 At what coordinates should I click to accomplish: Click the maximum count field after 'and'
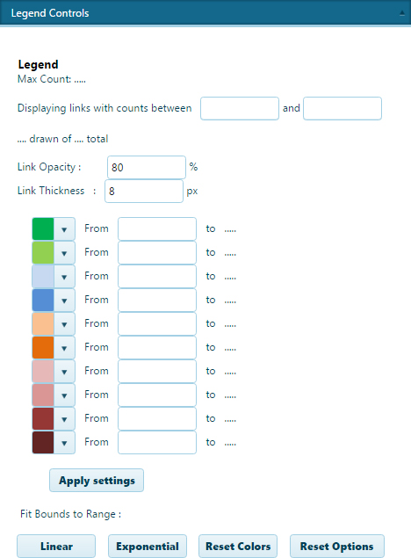click(x=342, y=109)
